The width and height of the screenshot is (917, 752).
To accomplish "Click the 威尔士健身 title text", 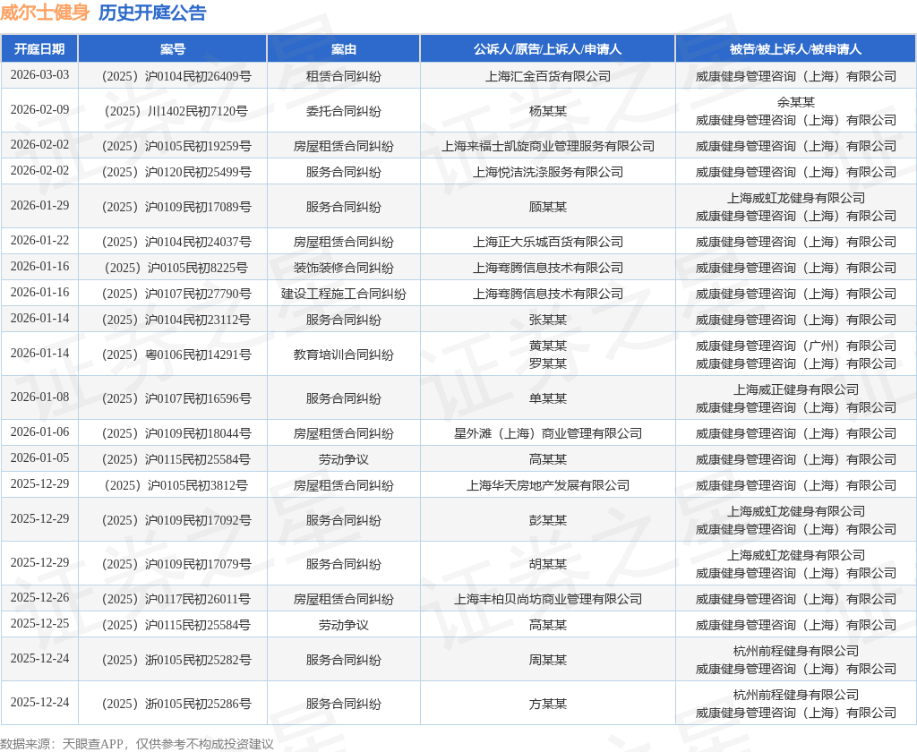I will coord(45,13).
